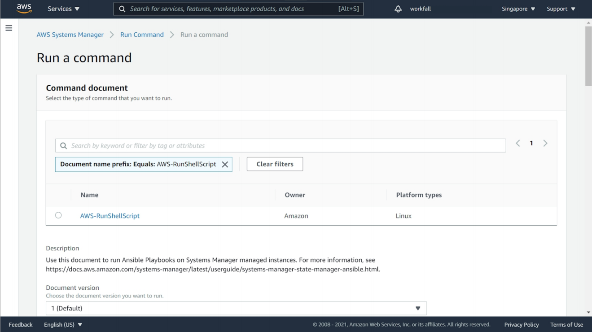Click the notifications bell icon
592x332 pixels.
pos(398,9)
